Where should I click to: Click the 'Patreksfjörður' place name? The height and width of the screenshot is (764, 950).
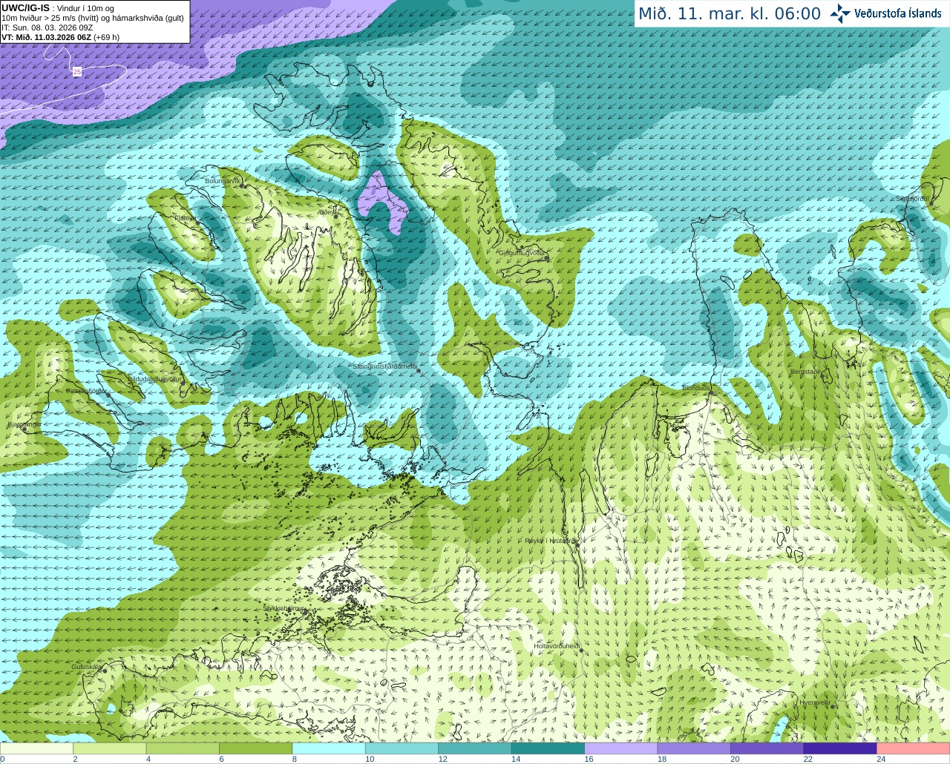87,391
